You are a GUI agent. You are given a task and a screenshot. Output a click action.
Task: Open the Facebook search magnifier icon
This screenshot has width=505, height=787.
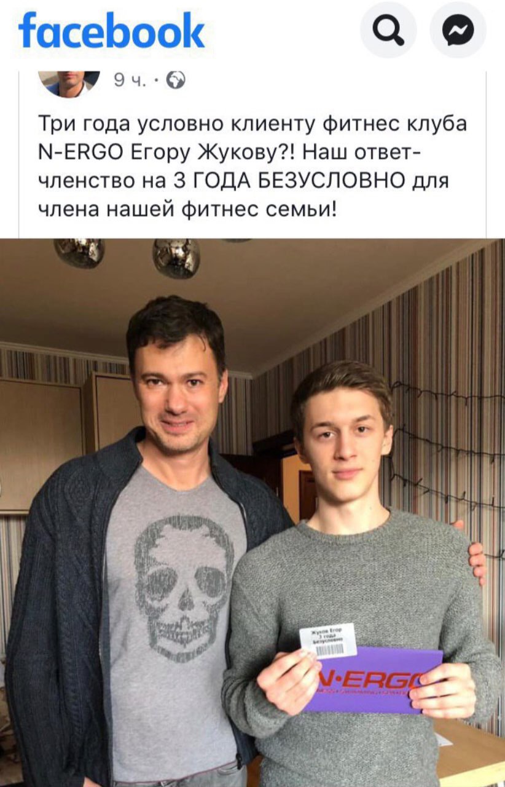click(x=388, y=30)
